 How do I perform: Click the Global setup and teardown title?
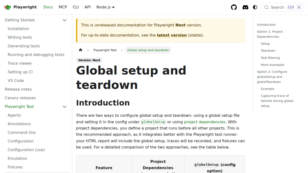pos(131,77)
